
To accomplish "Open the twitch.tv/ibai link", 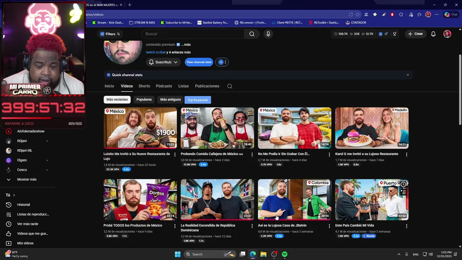I will point(156,52).
